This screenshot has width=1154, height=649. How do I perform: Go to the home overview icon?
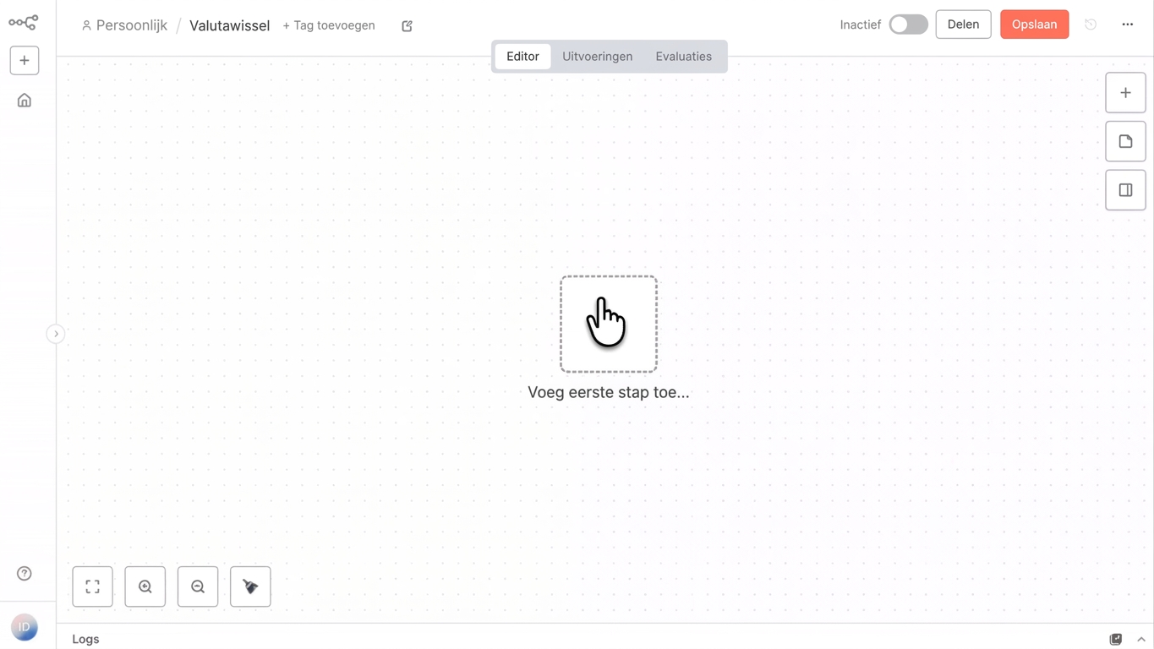tap(25, 101)
